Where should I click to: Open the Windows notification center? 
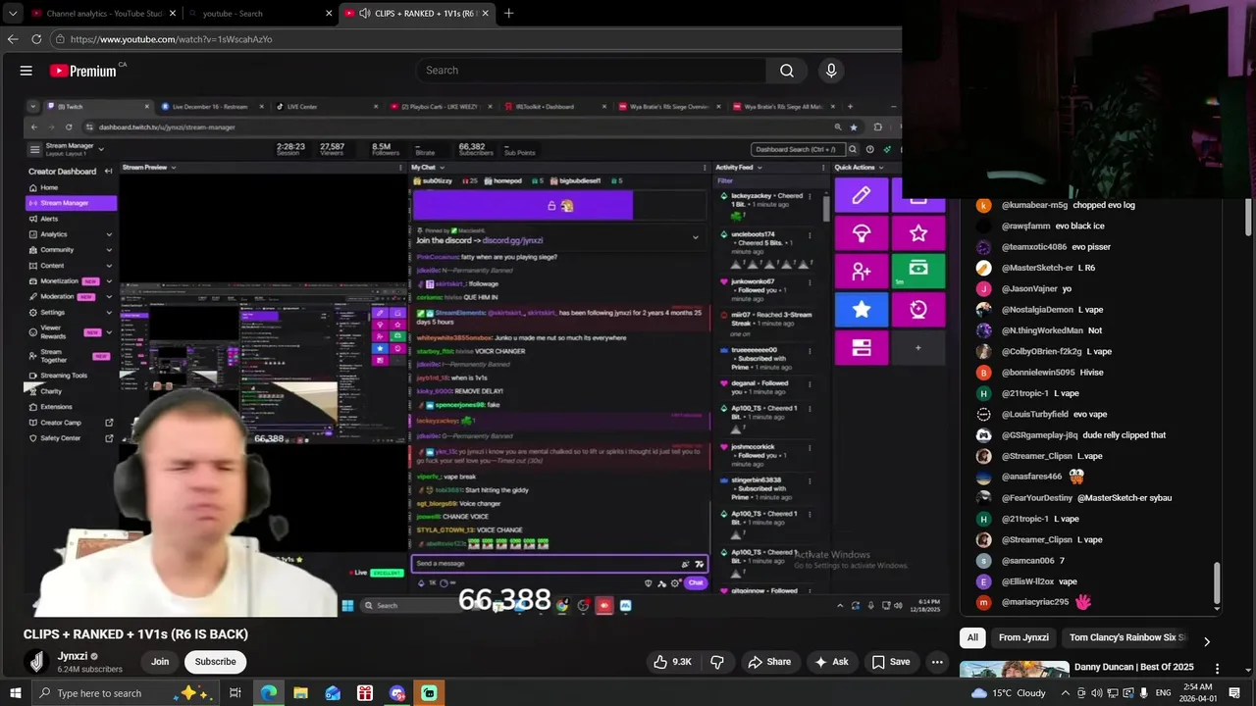point(1234,693)
